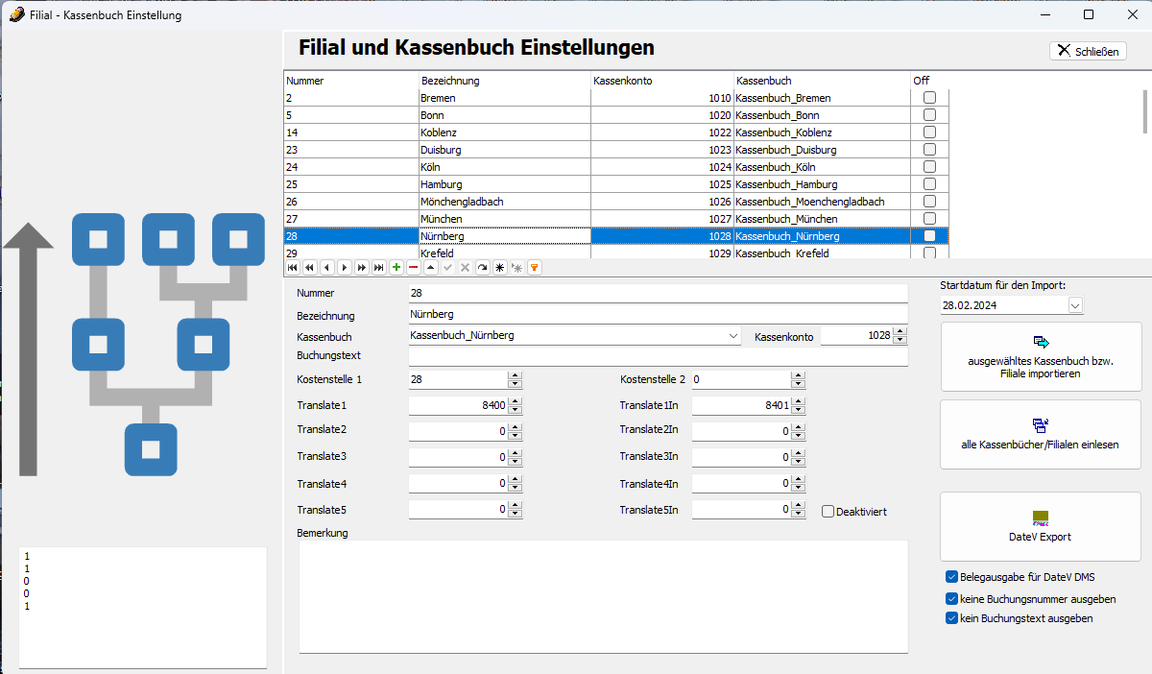The height and width of the screenshot is (674, 1152).
Task: Increment Kassenkonto with the spin arrow
Action: click(898, 331)
